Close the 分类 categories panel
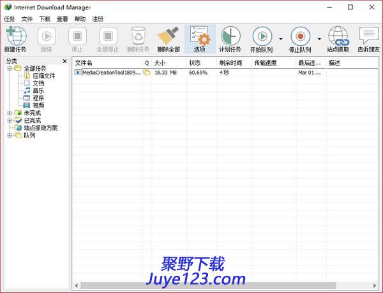383x293 pixels. click(64, 61)
